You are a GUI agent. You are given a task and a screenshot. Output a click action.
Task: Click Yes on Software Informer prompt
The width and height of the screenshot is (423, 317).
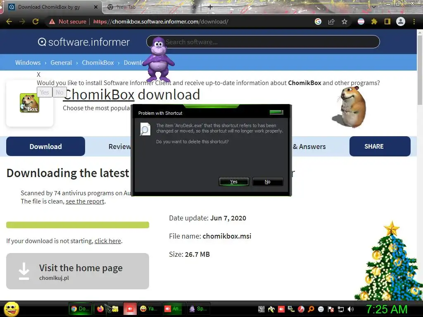point(44,92)
